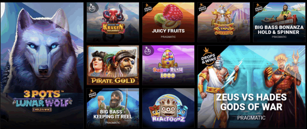Open Big Bass Bonanza Hold & Spinner
307x129 pixels.
click(279, 22)
